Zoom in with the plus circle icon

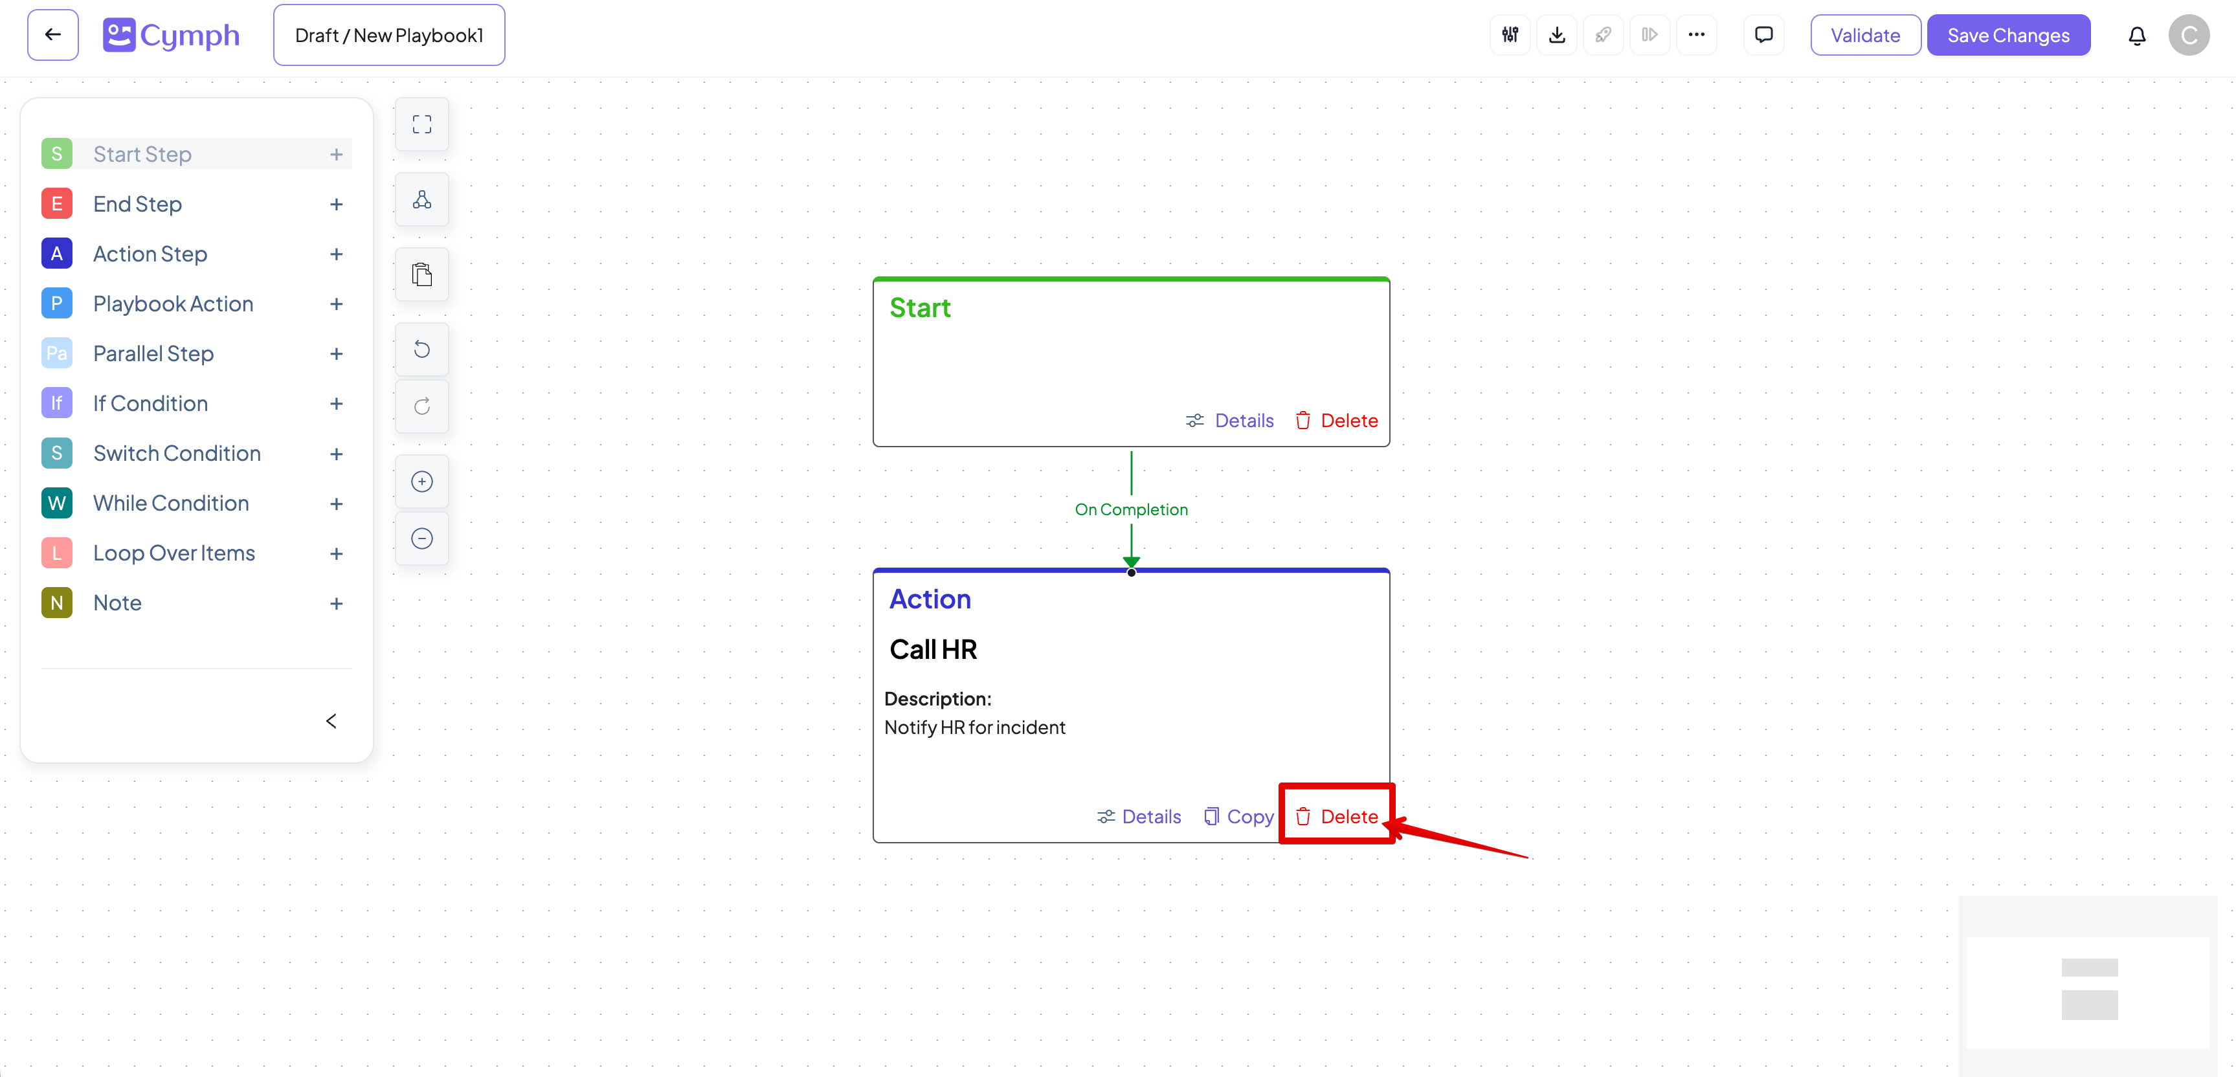tap(422, 482)
